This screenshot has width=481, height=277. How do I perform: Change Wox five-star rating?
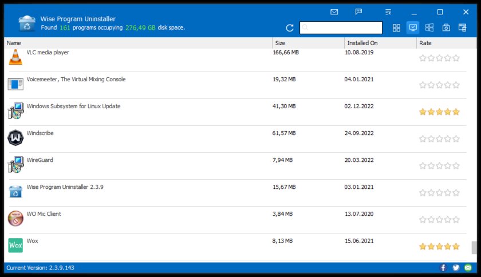439,246
